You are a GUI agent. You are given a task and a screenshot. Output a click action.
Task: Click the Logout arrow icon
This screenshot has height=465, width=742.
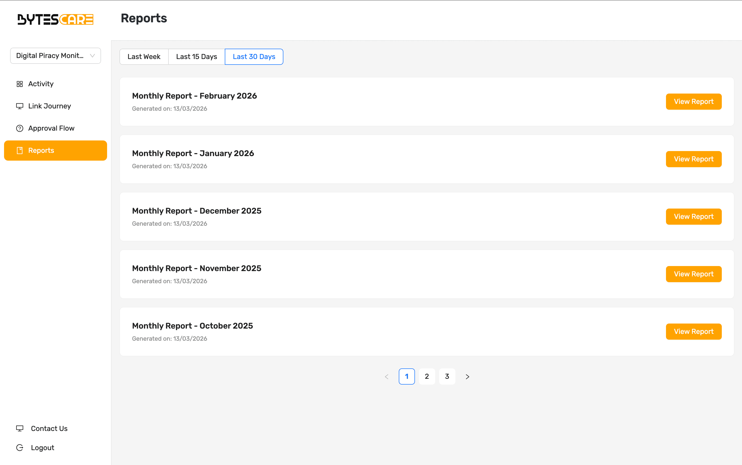[20, 447]
